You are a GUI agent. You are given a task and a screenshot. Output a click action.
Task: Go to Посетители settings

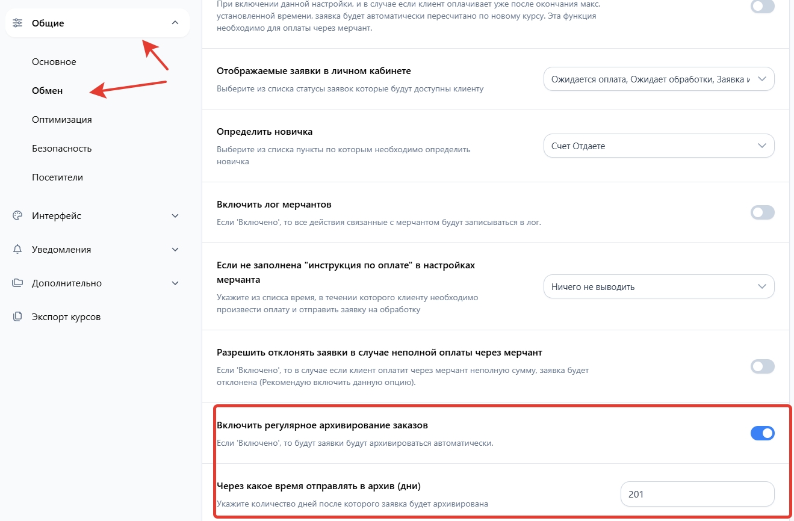58,177
